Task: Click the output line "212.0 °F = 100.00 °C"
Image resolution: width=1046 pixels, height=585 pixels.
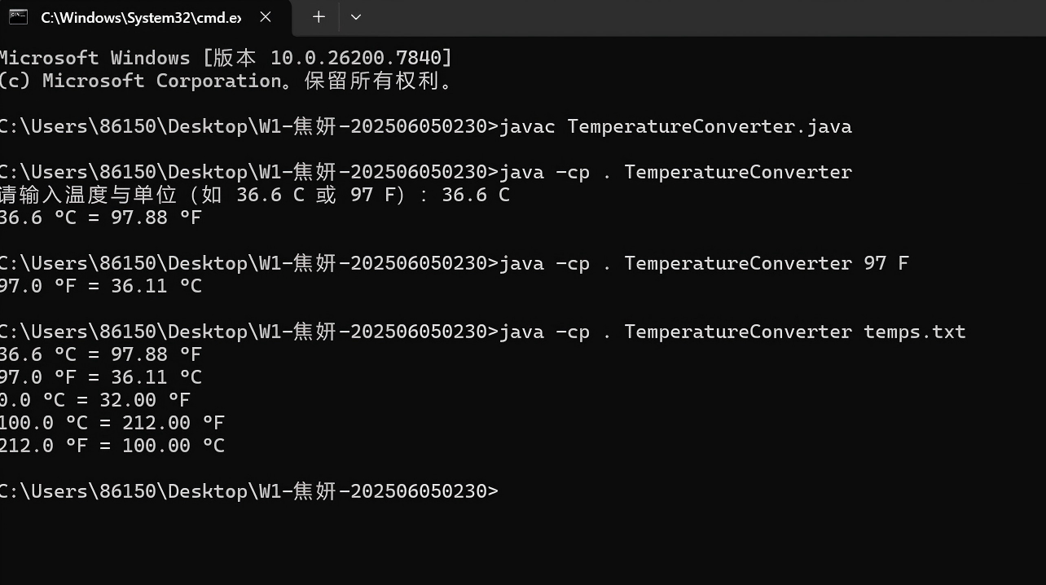Action: (112, 446)
